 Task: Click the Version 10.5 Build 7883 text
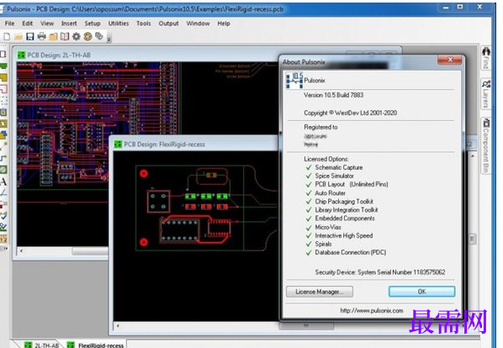click(x=333, y=95)
